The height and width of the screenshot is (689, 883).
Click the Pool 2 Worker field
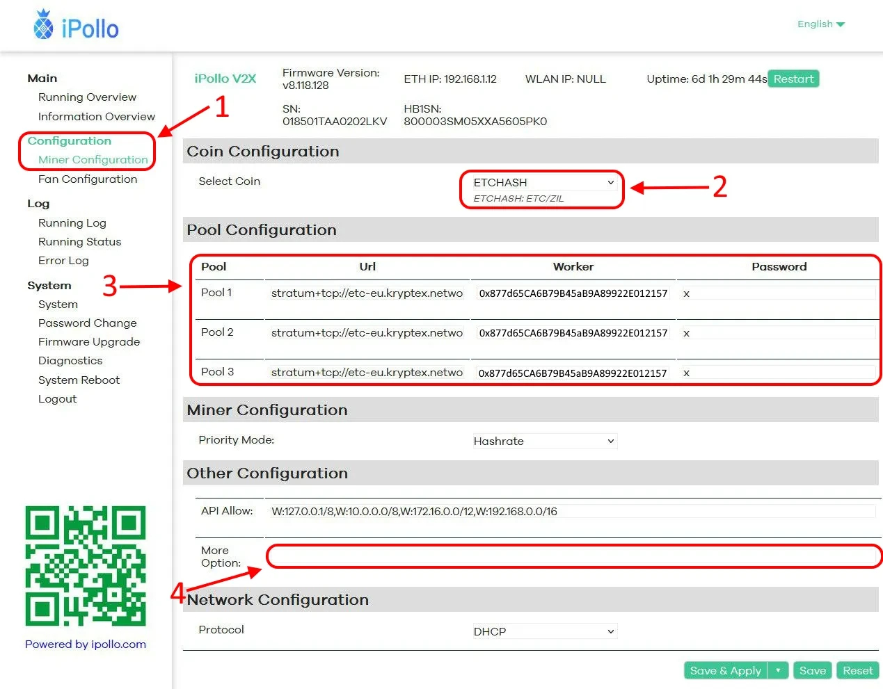573,333
